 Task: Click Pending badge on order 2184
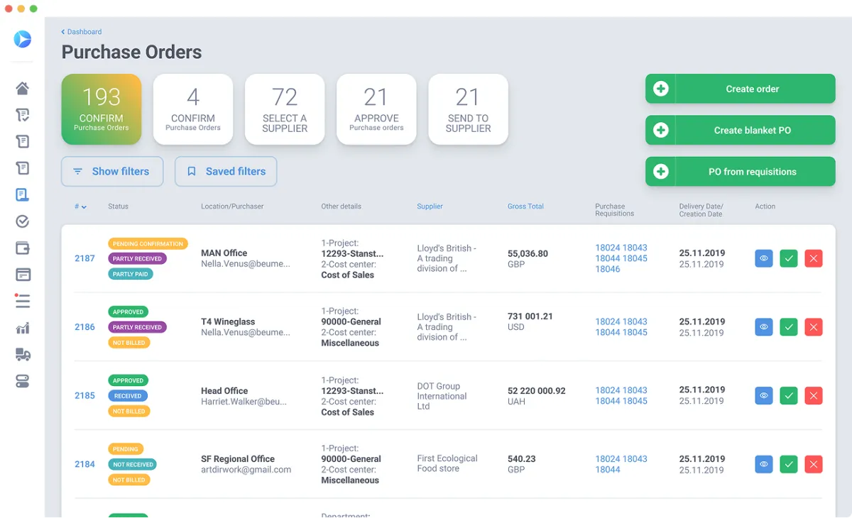126,449
